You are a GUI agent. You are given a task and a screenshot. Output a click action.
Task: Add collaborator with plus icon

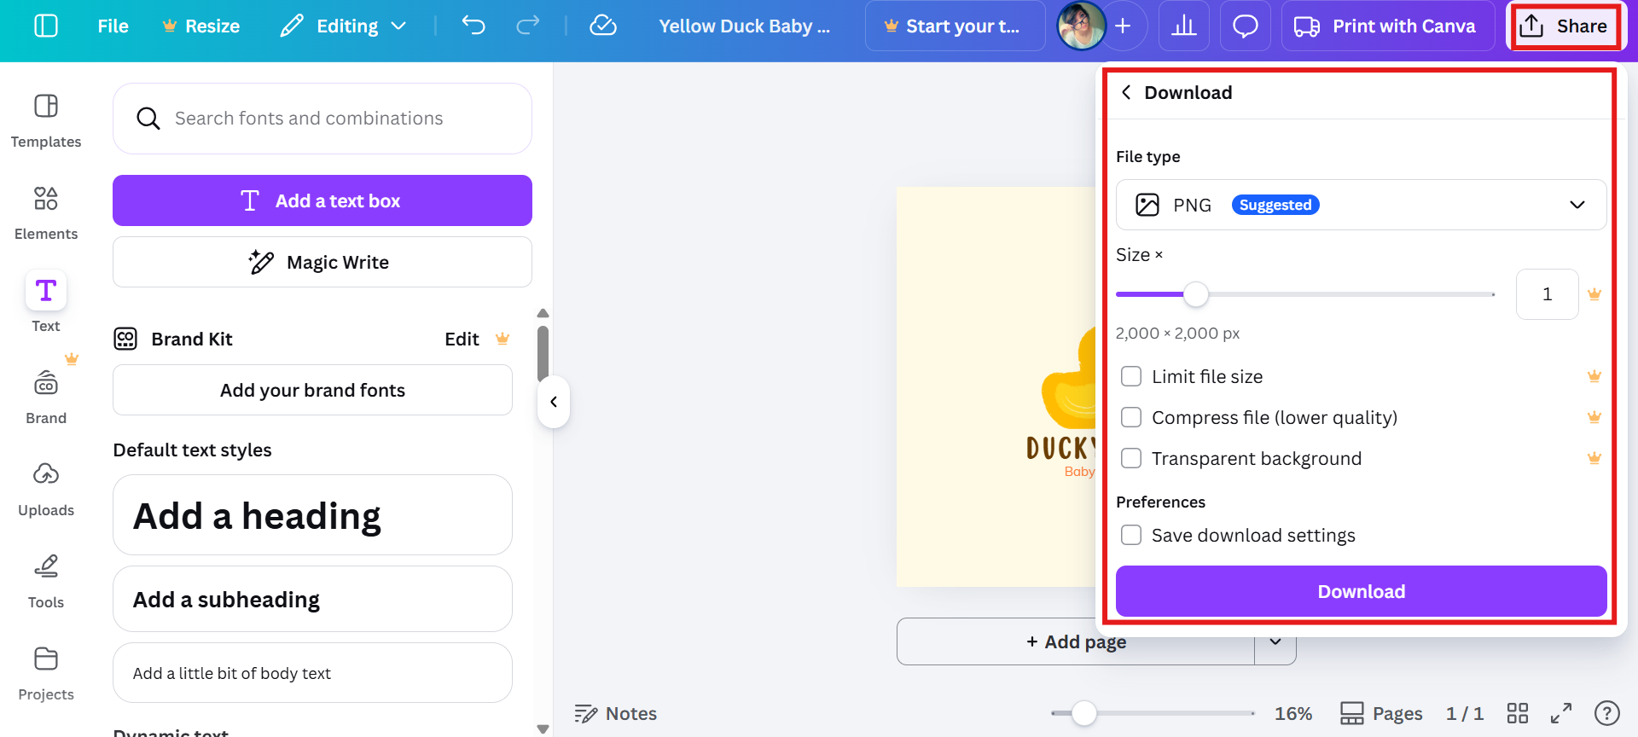coord(1124,26)
